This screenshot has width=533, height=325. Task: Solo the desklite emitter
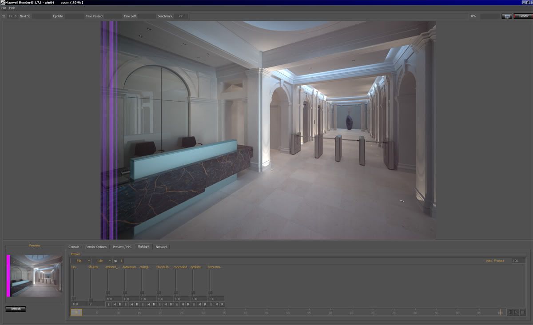click(194, 304)
